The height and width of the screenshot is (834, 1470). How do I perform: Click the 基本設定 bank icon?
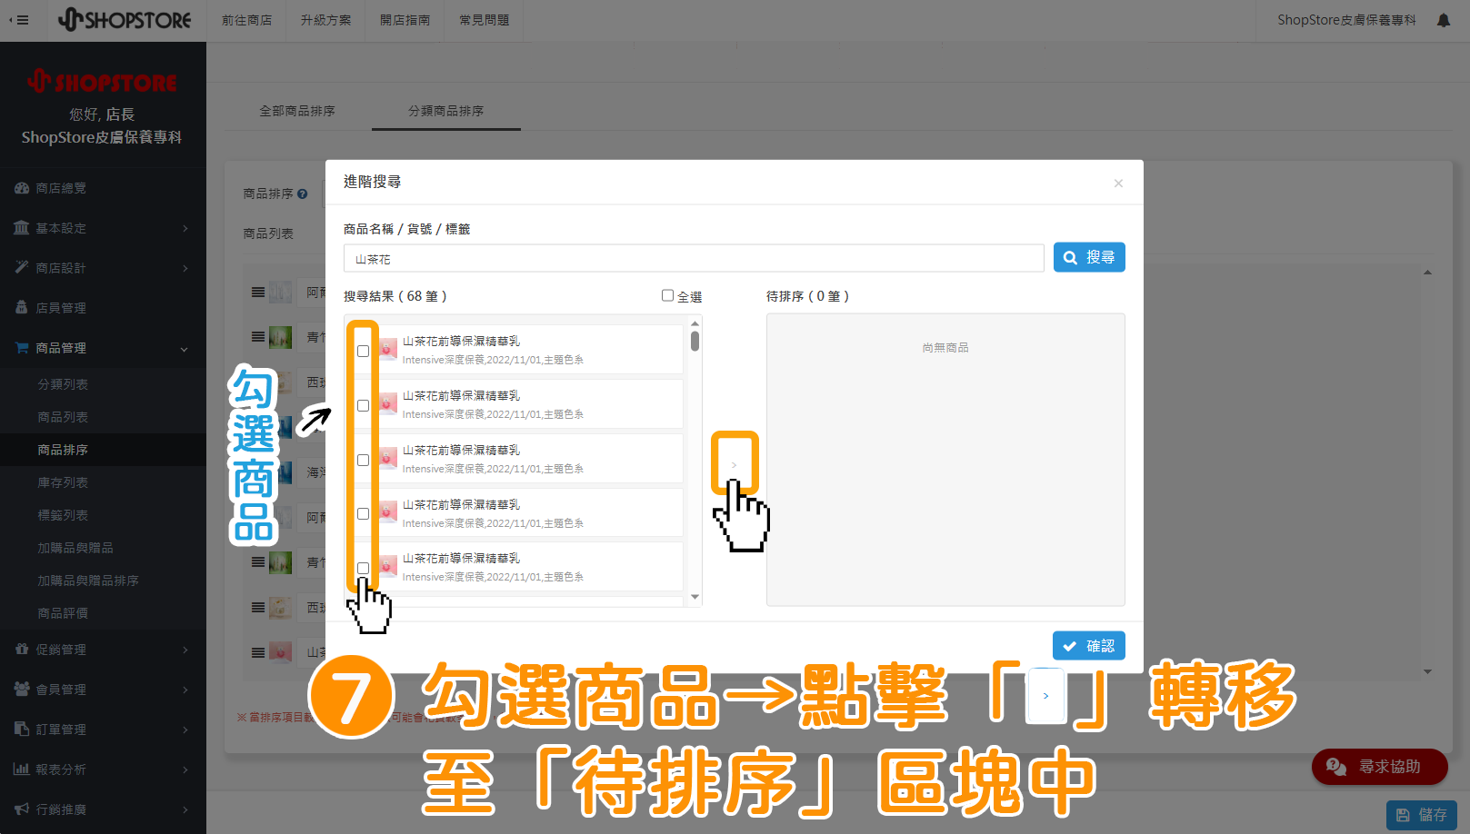pyautogui.click(x=22, y=228)
